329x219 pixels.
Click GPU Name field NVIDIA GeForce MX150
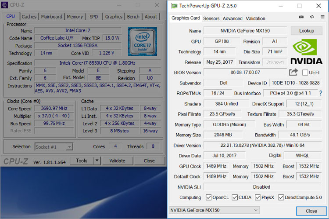click(245, 31)
